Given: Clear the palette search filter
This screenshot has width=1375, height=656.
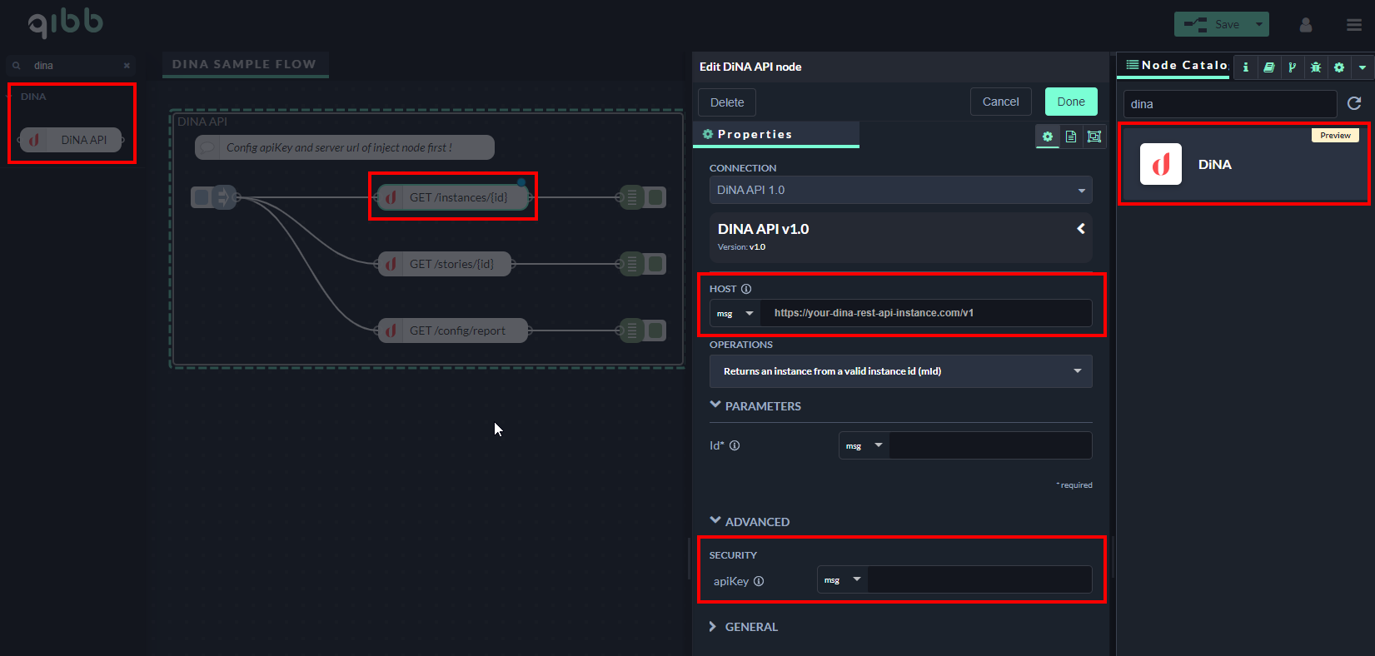Looking at the screenshot, I should 127,66.
